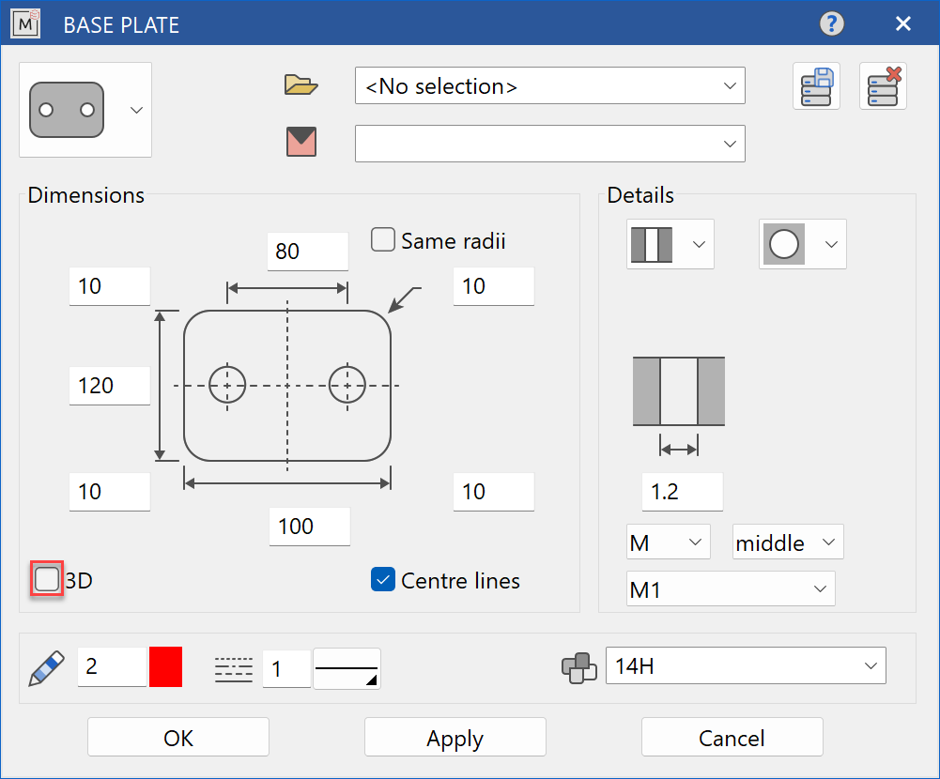The height and width of the screenshot is (779, 940).
Task: Open the middle fit dropdown
Action: [788, 542]
